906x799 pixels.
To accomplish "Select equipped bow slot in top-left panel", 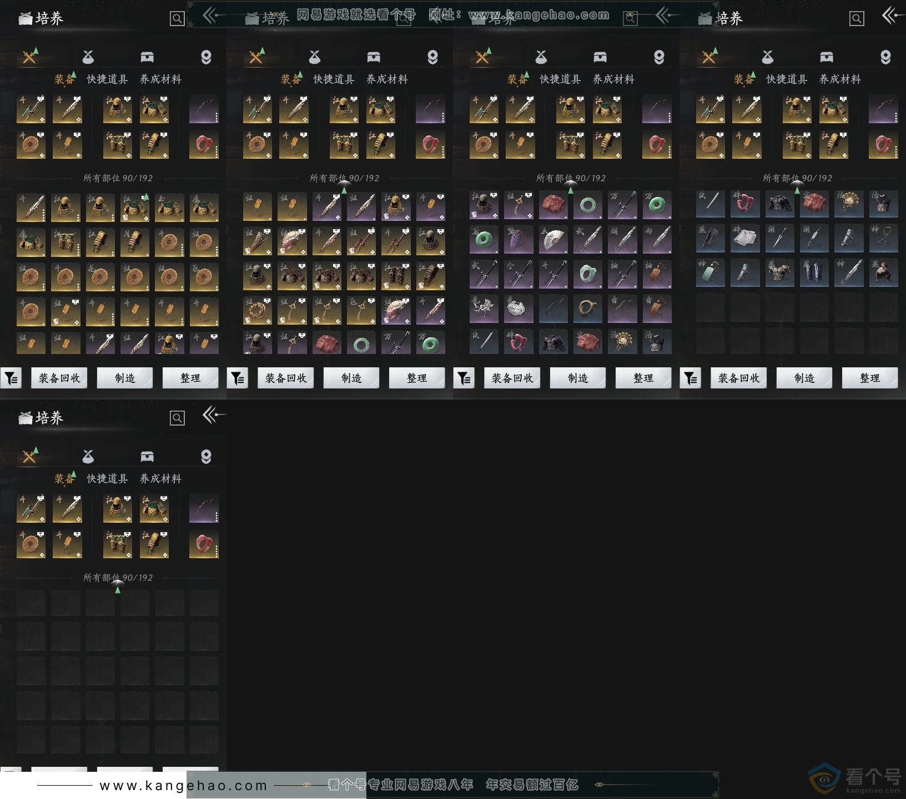I will 204,109.
